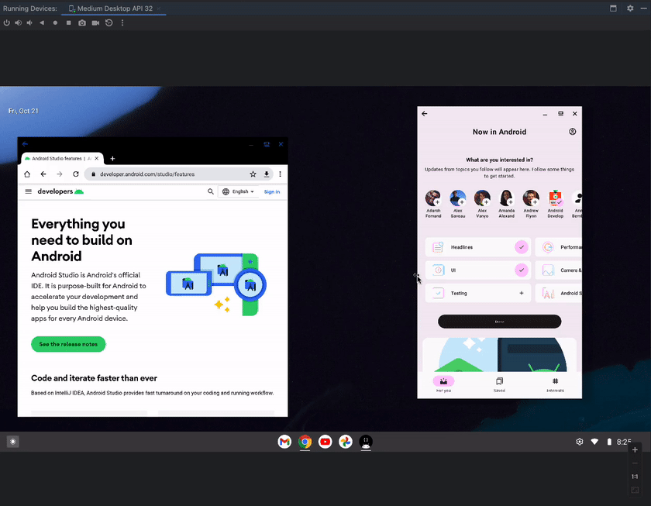Click the 1:1 zoom reset control
The image size is (651, 506).
[634, 476]
